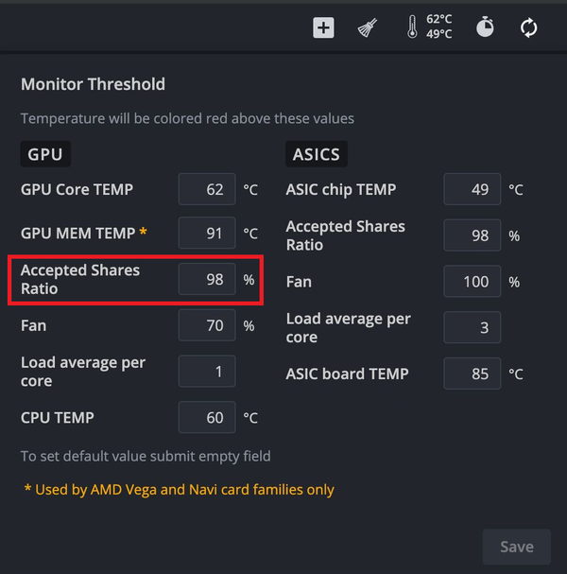
Task: Focus the CPU TEMP input
Action: [207, 417]
